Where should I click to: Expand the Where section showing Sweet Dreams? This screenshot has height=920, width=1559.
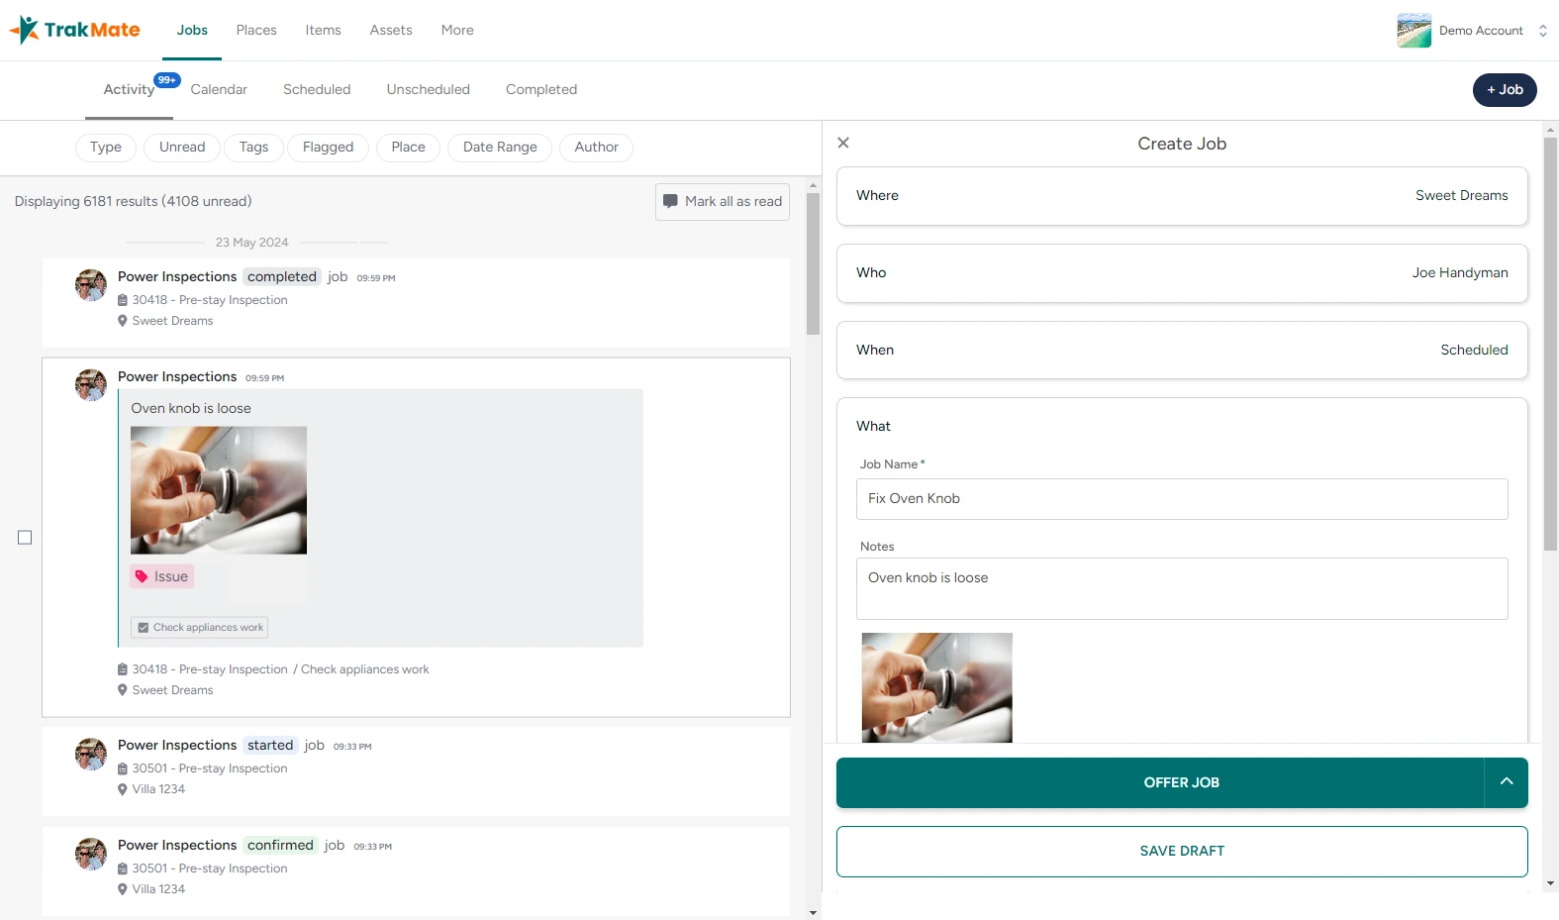pyautogui.click(x=1181, y=196)
